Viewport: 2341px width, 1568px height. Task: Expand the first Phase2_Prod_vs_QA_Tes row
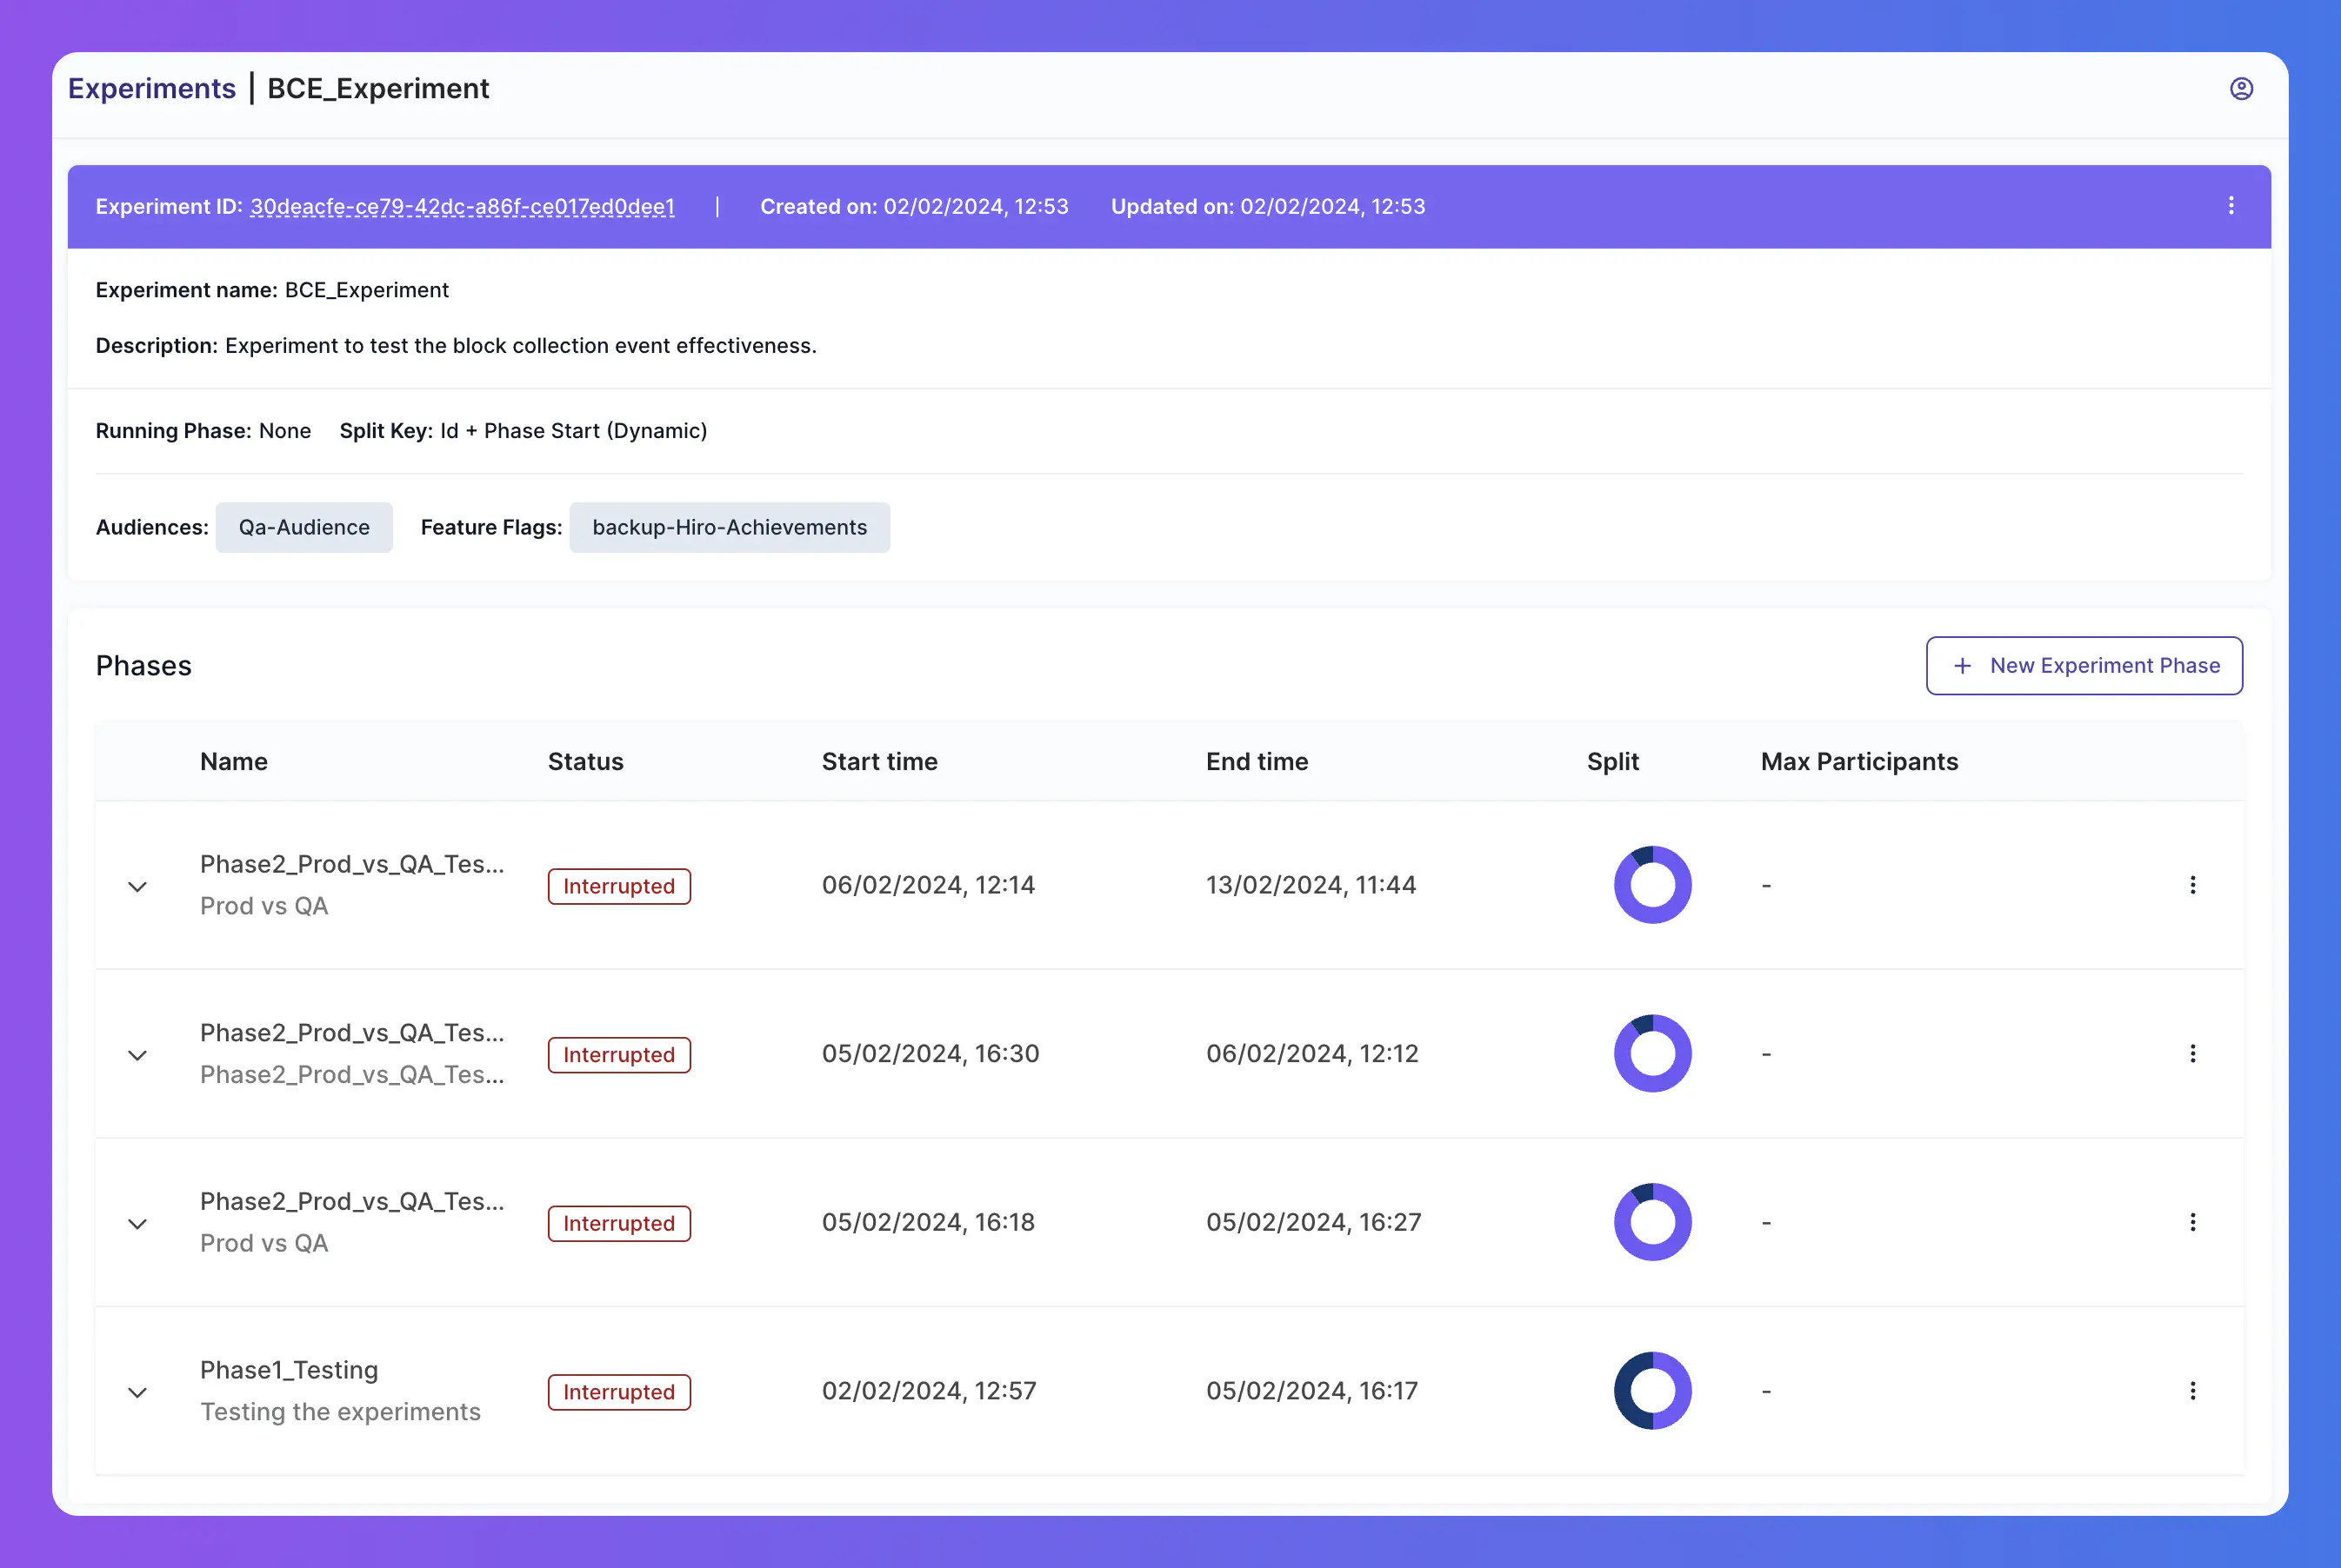pyautogui.click(x=138, y=886)
